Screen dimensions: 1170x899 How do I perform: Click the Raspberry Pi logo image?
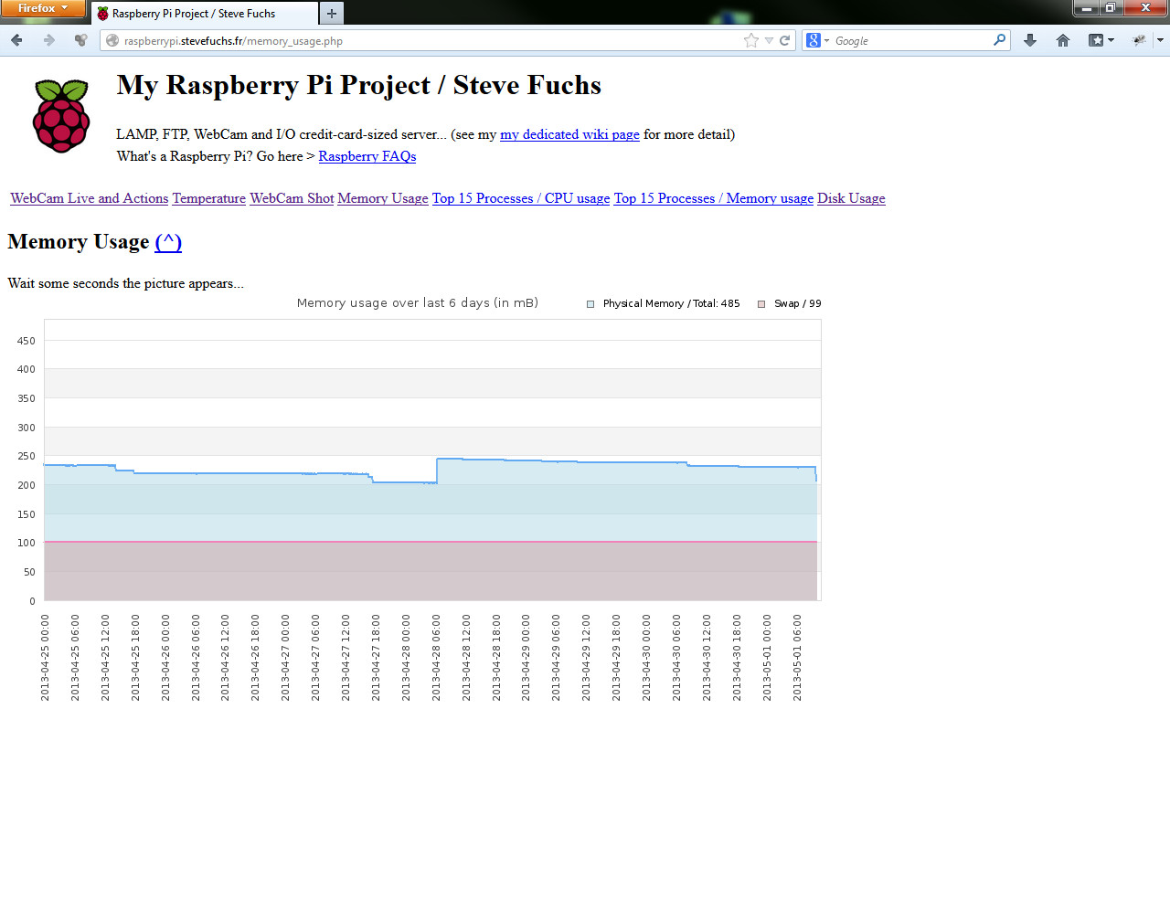coord(61,116)
